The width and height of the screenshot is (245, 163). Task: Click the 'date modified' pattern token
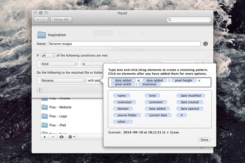pyautogui.click(x=191, y=96)
